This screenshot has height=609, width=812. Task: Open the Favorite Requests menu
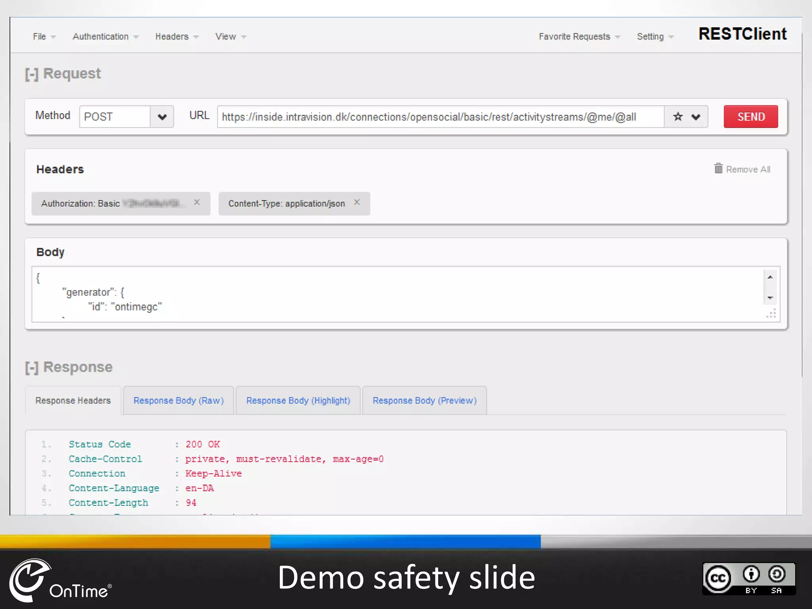click(579, 36)
